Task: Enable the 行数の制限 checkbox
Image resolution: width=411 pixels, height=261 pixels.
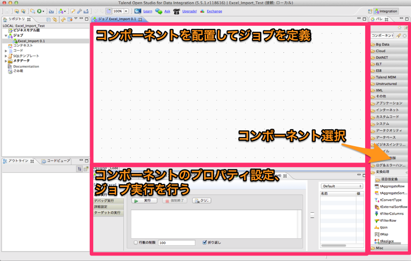Action: pyautogui.click(x=136, y=243)
